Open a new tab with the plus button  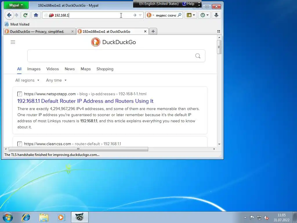(x=153, y=31)
